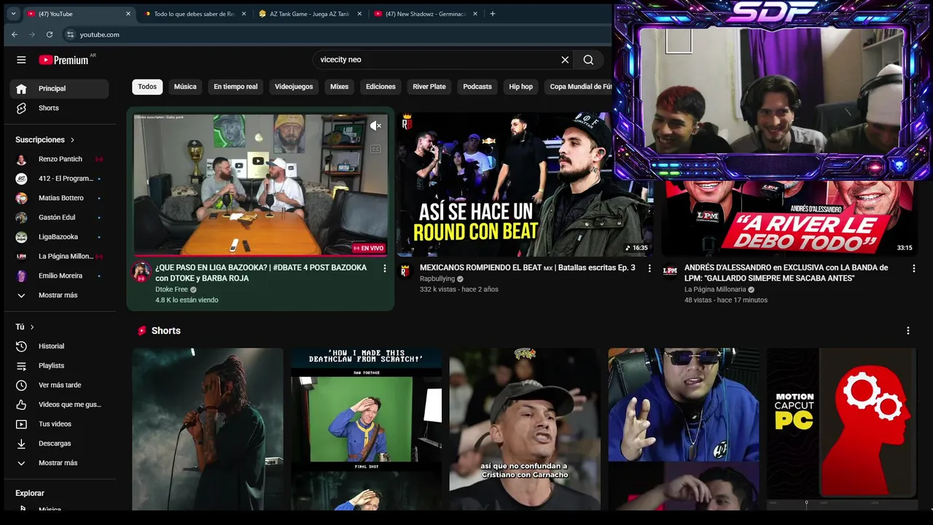Open Videos que me gustan

(59, 405)
